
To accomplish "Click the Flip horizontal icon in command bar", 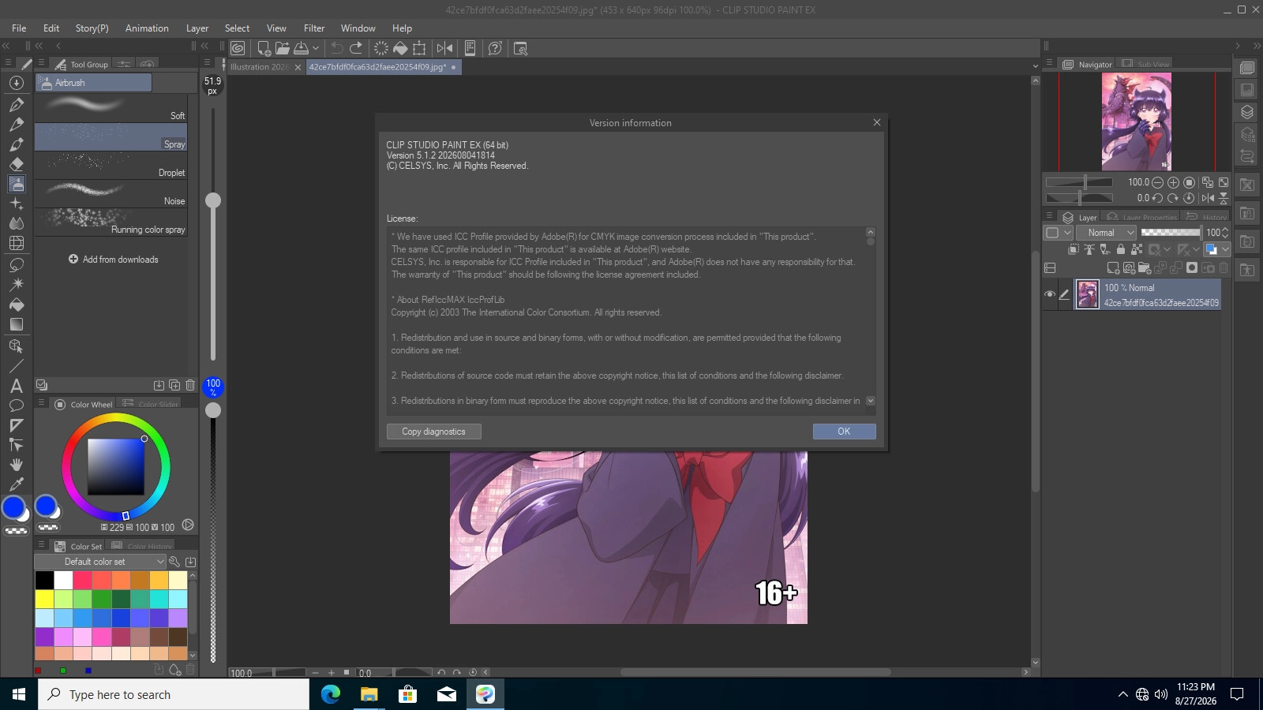I will pos(444,48).
